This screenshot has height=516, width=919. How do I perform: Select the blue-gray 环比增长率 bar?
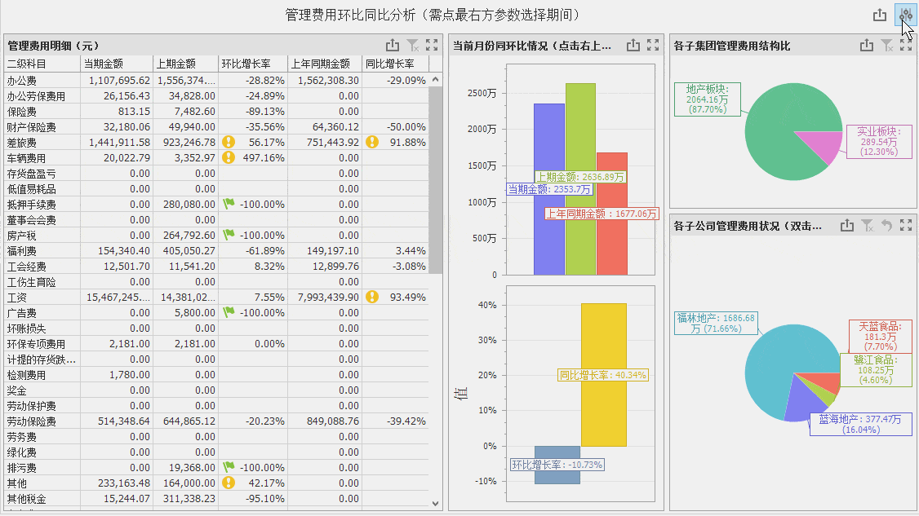click(x=557, y=465)
